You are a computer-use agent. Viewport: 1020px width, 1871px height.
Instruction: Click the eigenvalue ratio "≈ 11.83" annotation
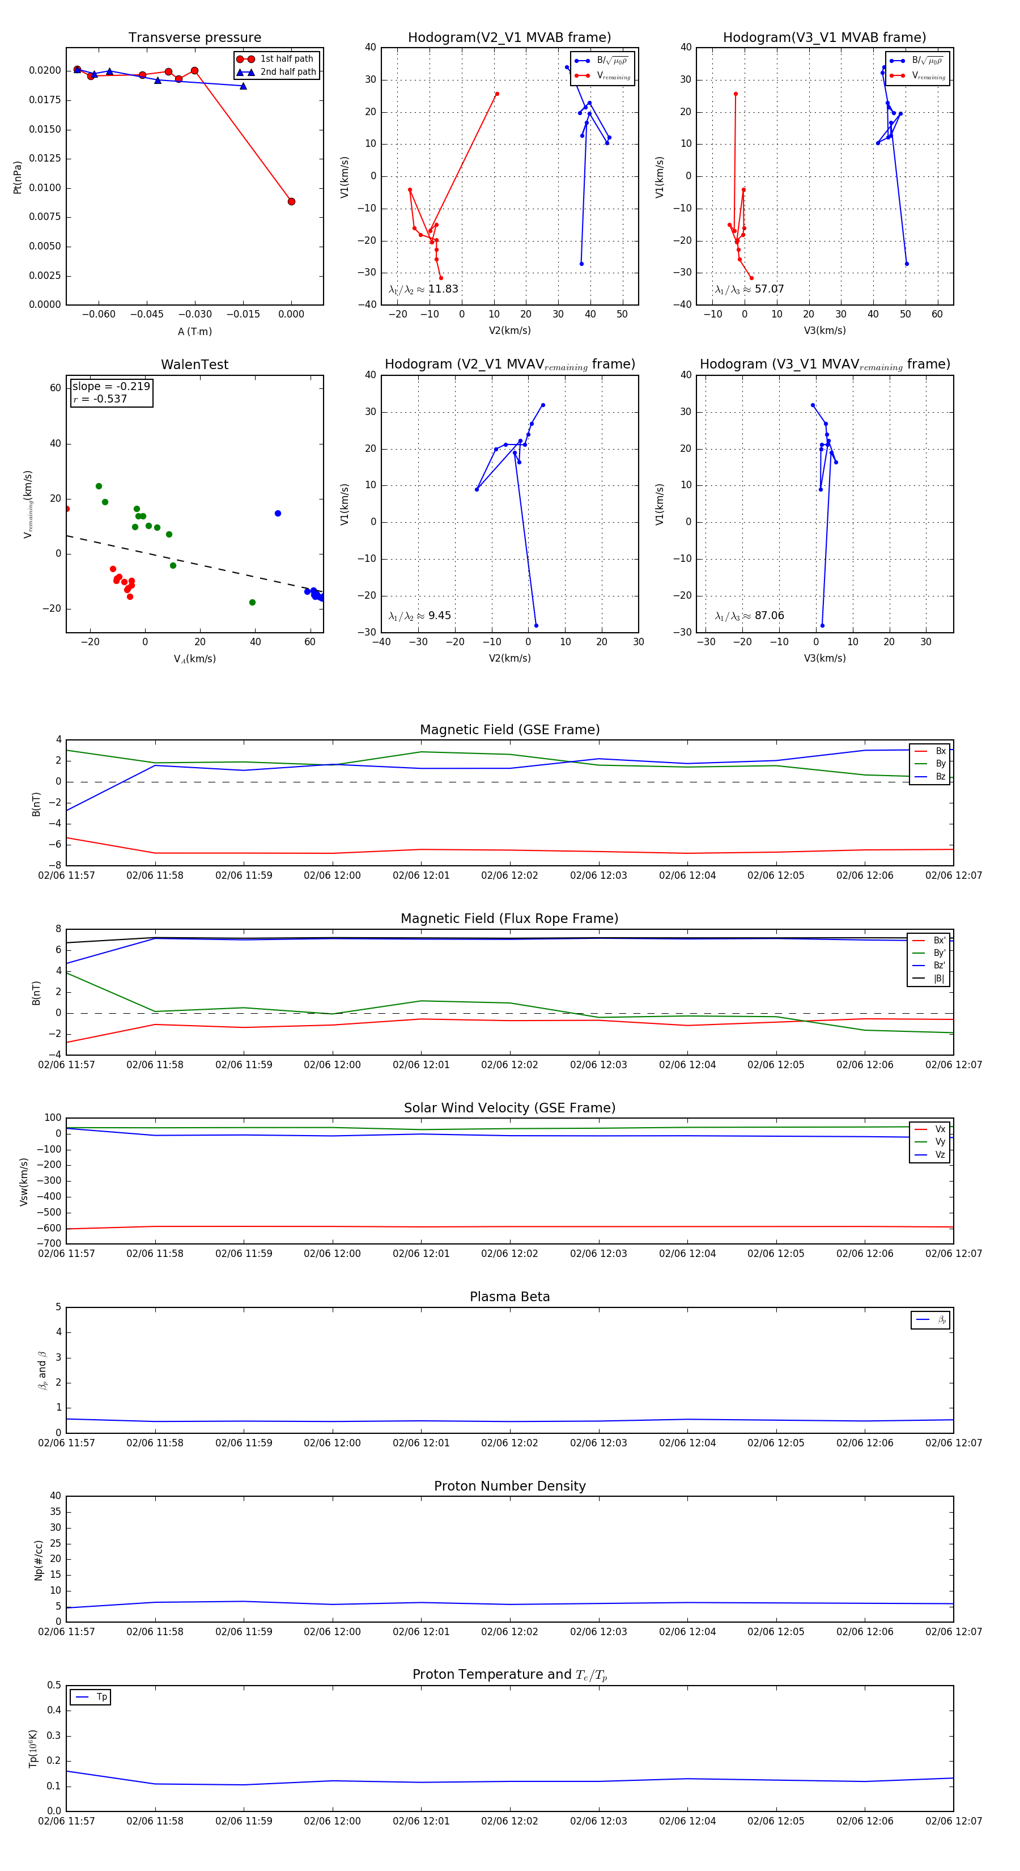click(x=423, y=289)
